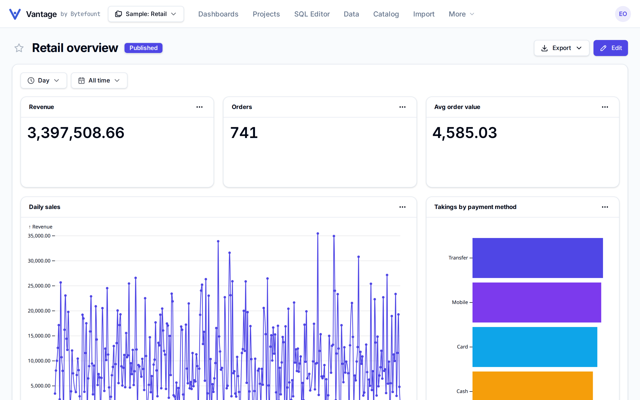Click the 20,000.00 axis label

[x=39, y=310]
